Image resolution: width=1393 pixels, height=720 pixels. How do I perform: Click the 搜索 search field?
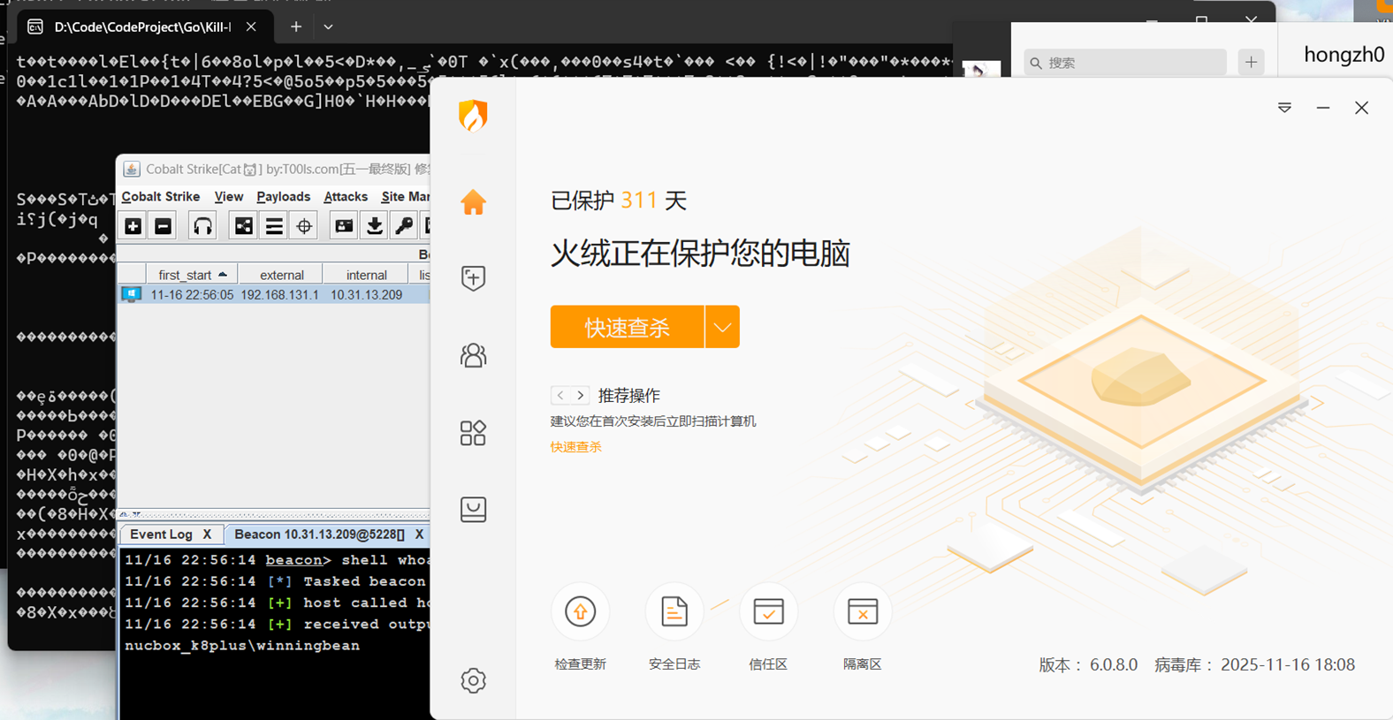(x=1125, y=63)
